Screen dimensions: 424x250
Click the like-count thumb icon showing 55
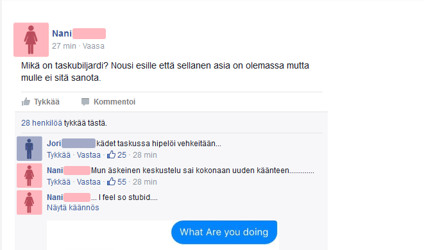[x=111, y=181]
